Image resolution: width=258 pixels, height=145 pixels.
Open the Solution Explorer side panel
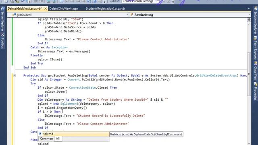point(255,21)
